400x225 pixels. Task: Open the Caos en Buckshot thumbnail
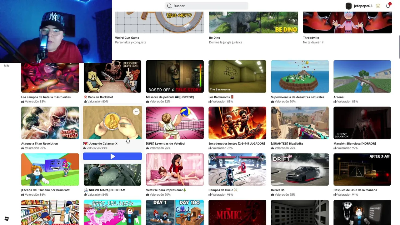coord(112,77)
